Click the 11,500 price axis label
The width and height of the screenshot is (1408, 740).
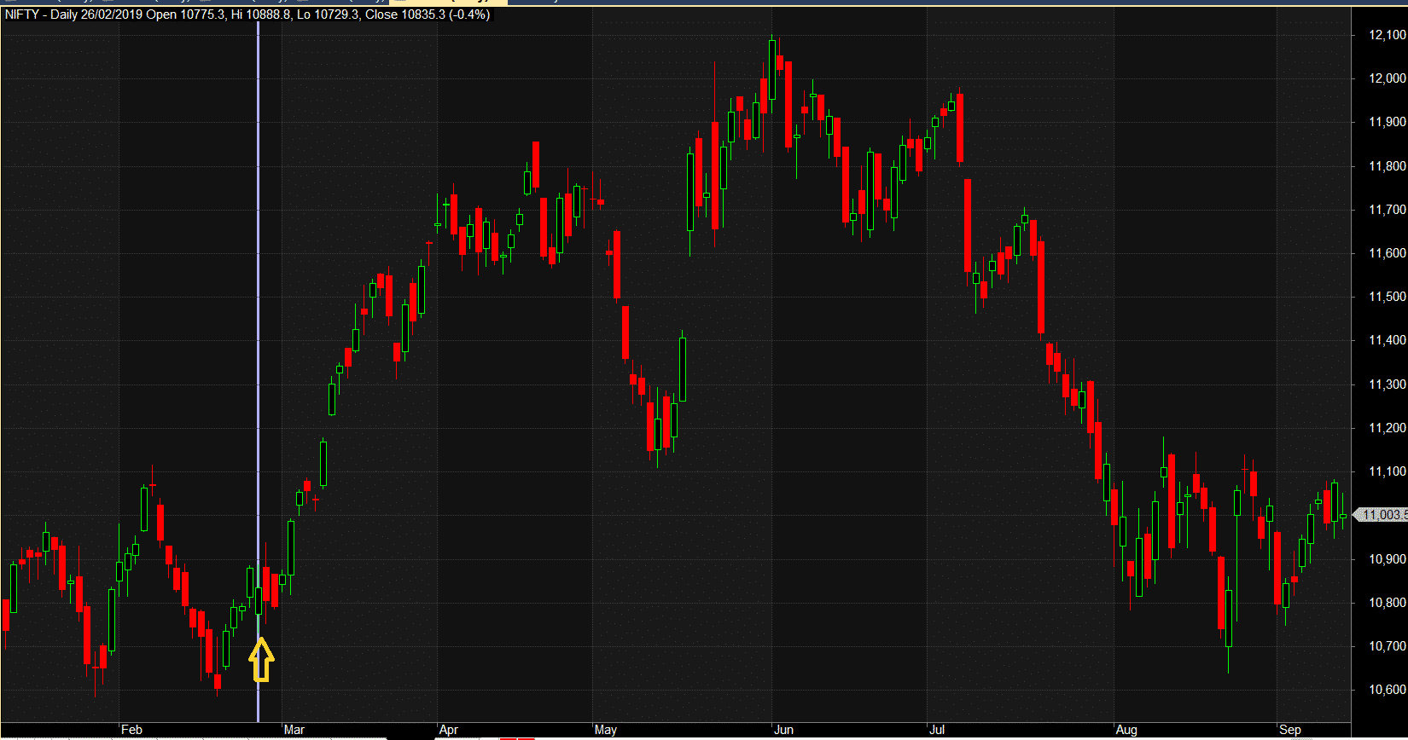coord(1387,297)
